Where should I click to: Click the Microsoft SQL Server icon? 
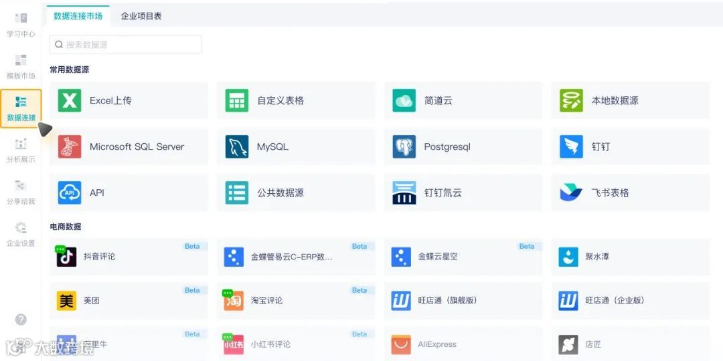[x=70, y=146]
